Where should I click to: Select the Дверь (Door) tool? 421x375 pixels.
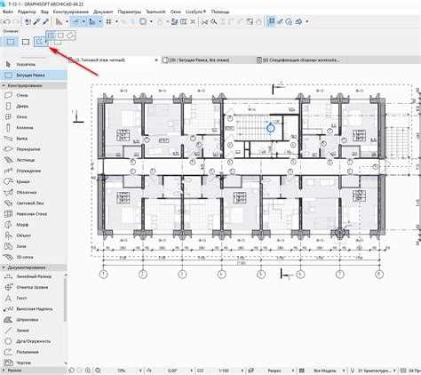[17, 106]
